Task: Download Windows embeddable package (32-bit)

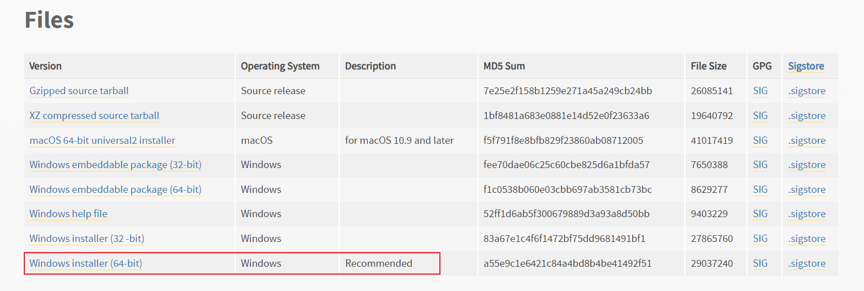Action: [x=115, y=165]
